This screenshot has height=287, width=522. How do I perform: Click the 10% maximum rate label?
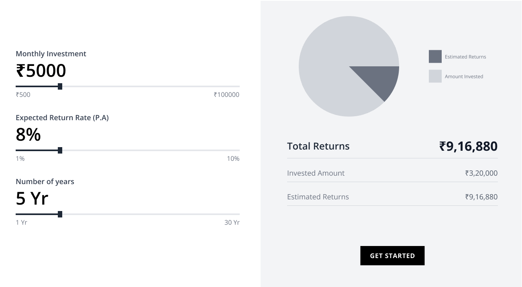(x=233, y=159)
